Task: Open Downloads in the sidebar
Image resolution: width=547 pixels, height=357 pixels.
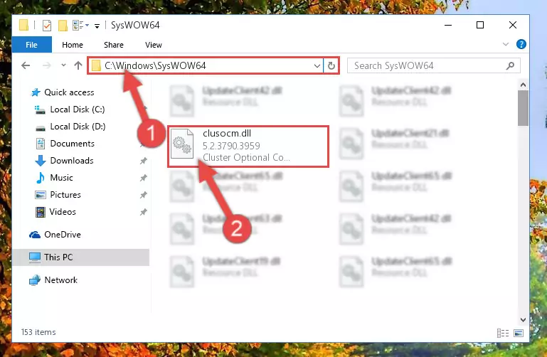Action: coord(72,161)
